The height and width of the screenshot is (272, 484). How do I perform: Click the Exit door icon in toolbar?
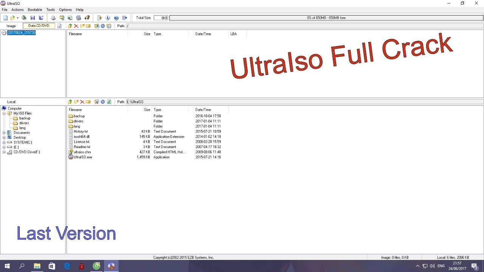point(125,18)
